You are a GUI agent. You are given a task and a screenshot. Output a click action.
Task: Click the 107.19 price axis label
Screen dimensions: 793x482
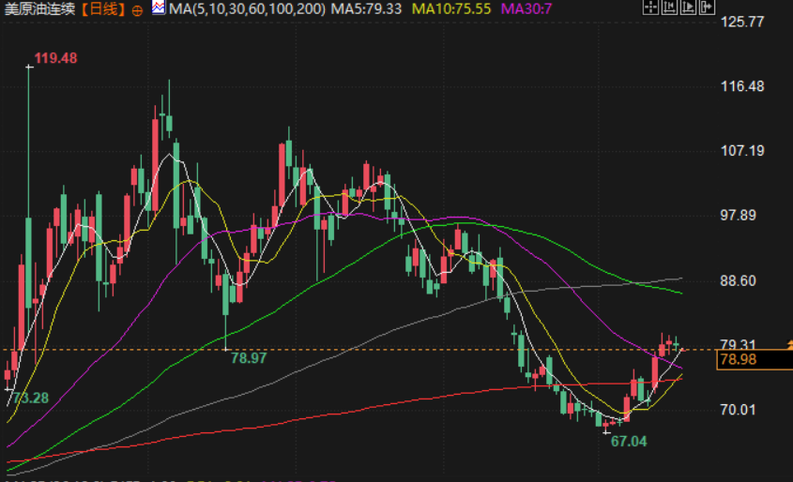tap(742, 151)
